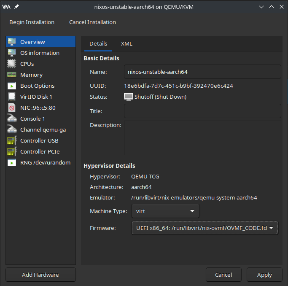Focus the Title input field
The width and height of the screenshot is (288, 286).
pos(202,111)
